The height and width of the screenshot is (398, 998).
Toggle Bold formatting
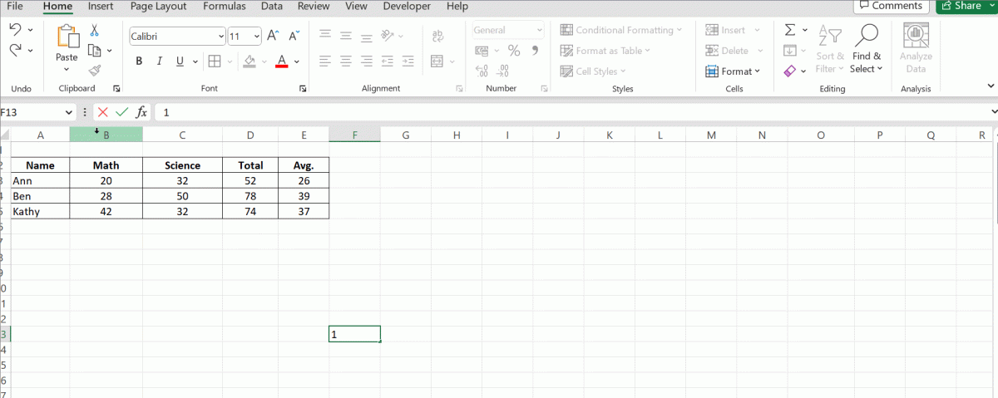(139, 61)
